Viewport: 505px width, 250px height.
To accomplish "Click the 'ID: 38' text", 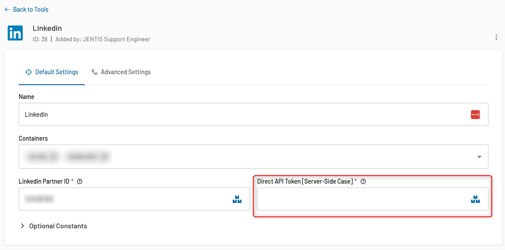I will [40, 39].
